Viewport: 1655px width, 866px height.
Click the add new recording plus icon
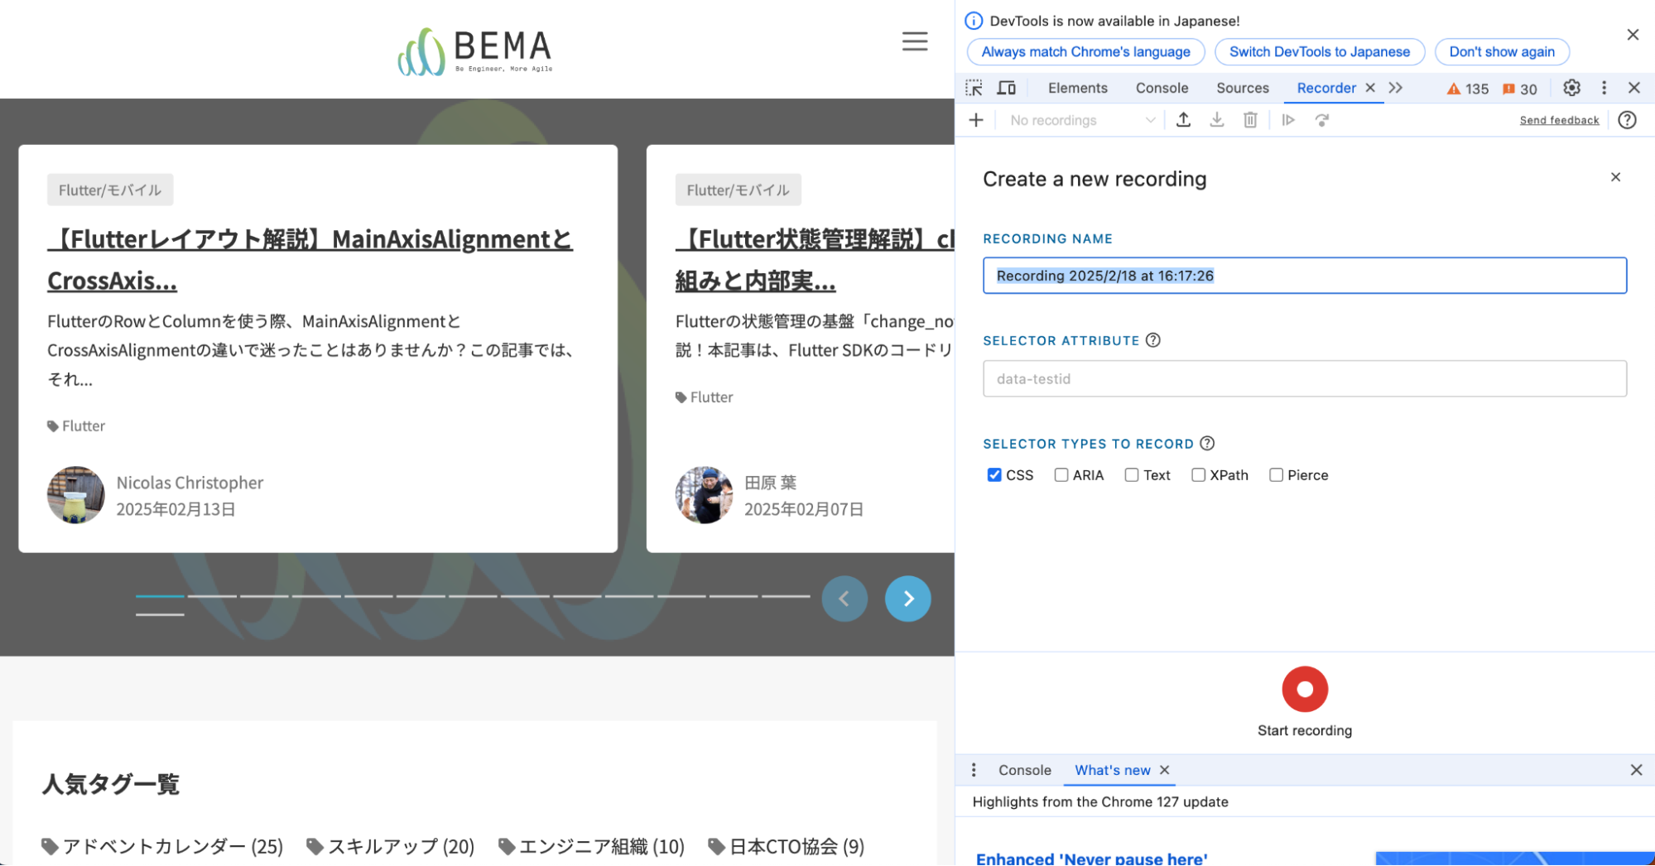coord(976,120)
